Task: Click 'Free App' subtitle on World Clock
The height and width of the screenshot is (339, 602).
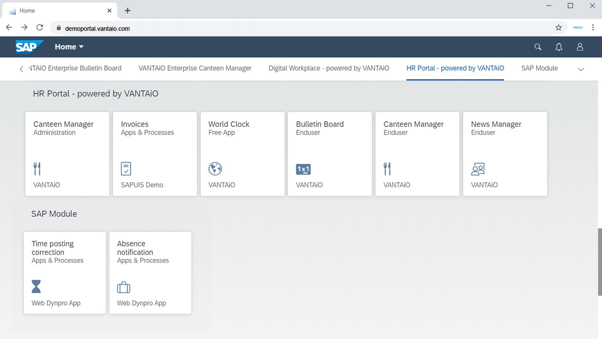Action: click(x=221, y=132)
